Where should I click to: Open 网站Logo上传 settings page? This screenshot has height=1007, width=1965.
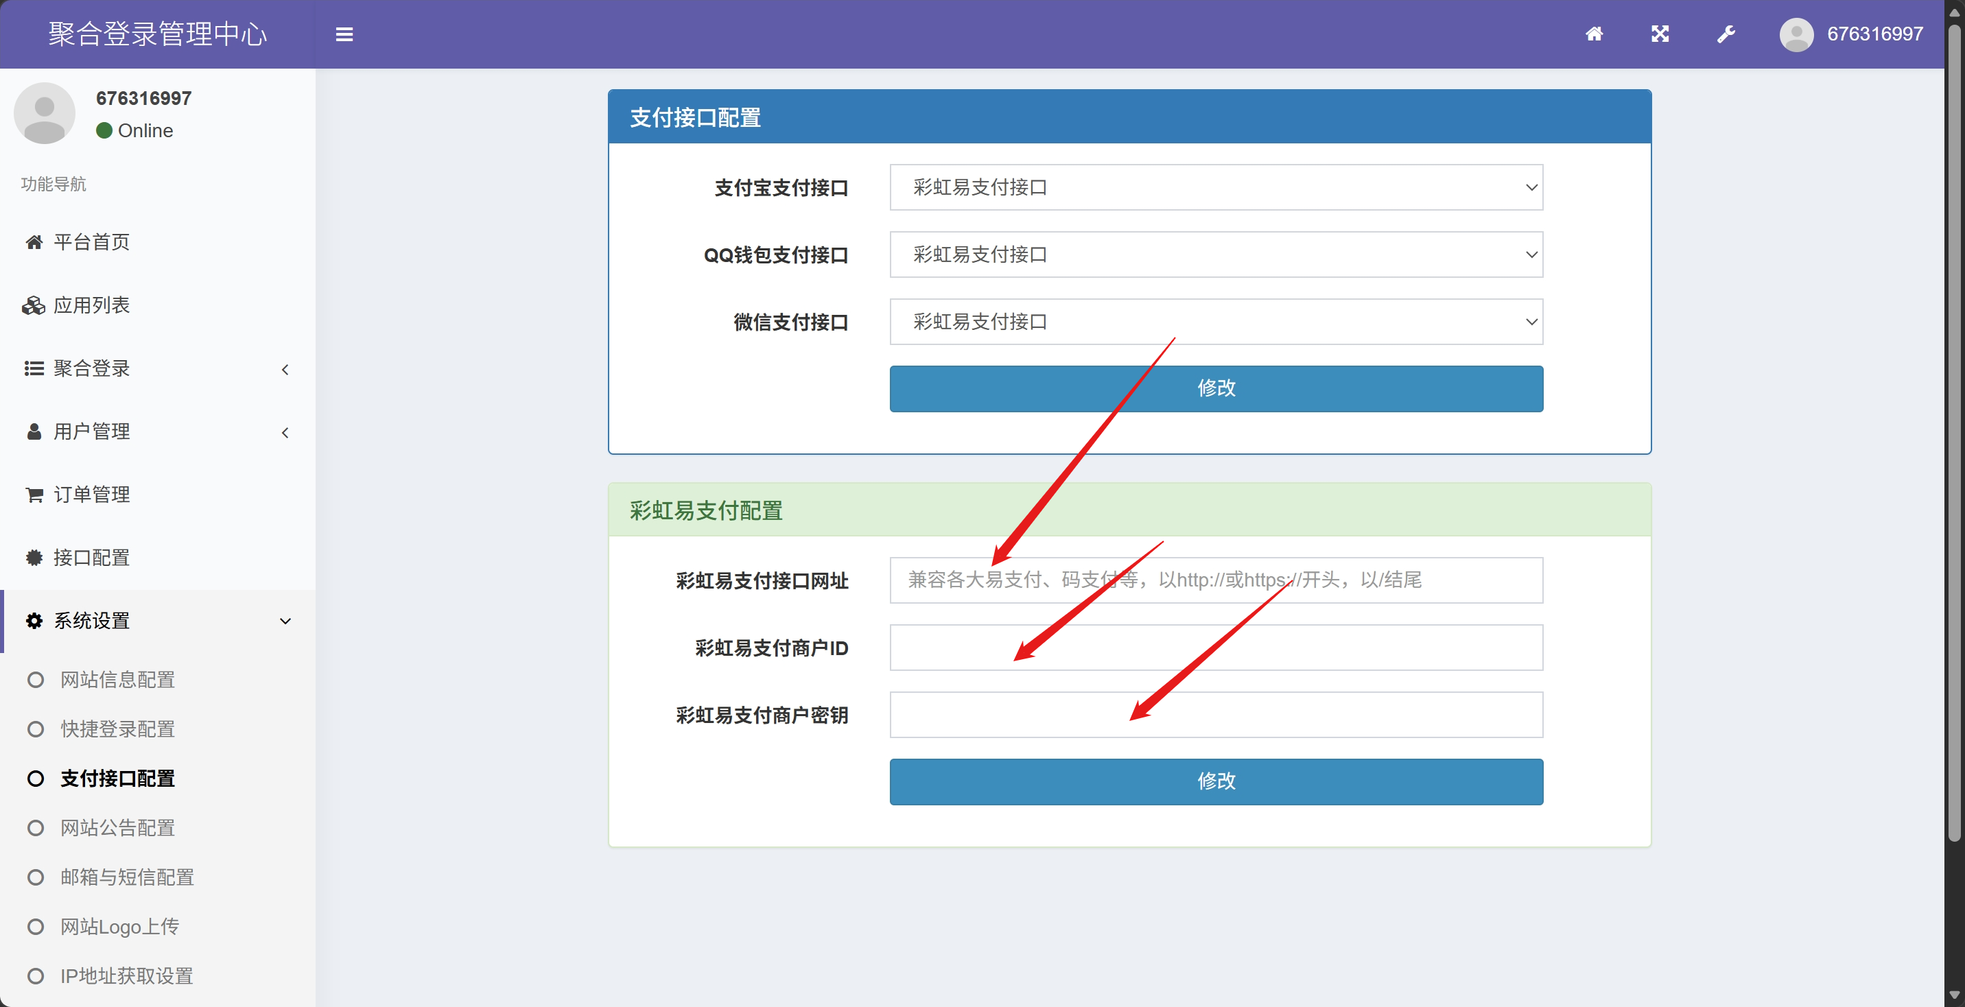(x=120, y=927)
